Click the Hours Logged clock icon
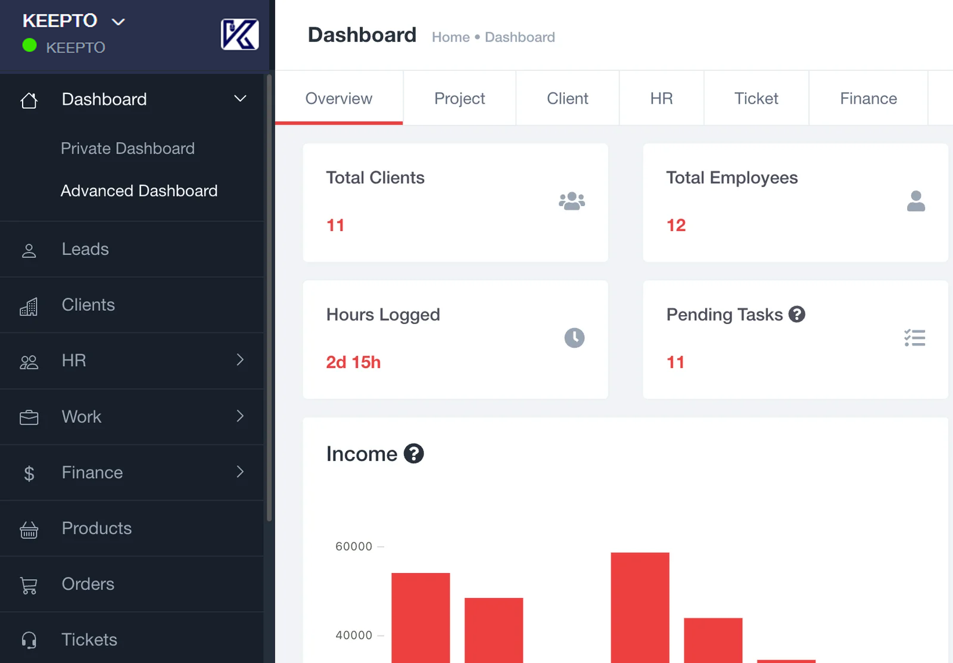 574,338
